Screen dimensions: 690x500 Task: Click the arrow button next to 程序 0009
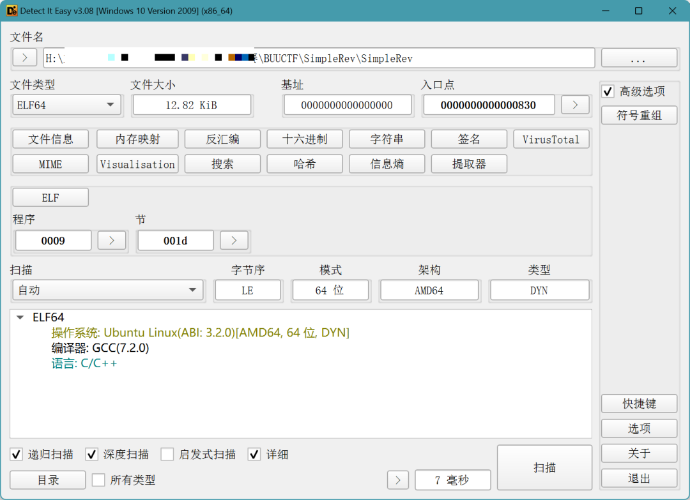click(112, 241)
